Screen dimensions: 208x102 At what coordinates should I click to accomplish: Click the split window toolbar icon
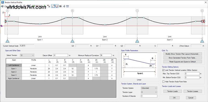[67, 6]
